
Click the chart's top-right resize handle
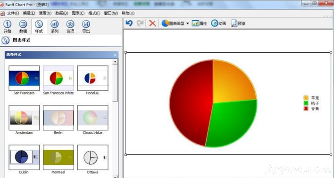tap(331, 52)
